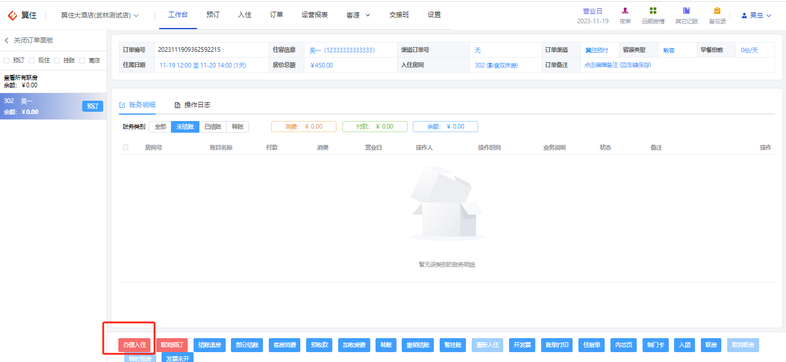Open the 运营报表 menu
The image size is (786, 362).
click(315, 15)
